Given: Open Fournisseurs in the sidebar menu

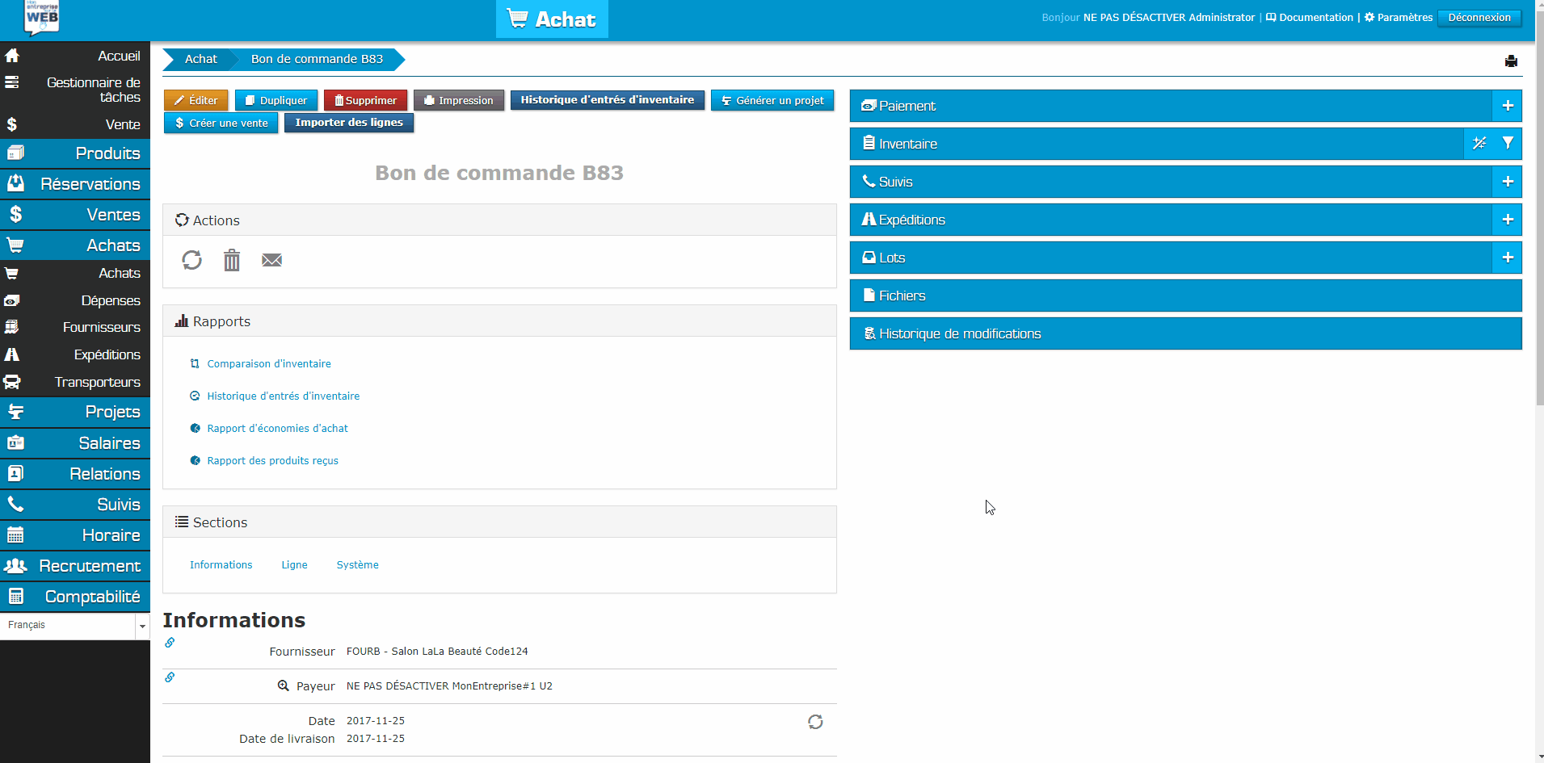Looking at the screenshot, I should pyautogui.click(x=101, y=327).
